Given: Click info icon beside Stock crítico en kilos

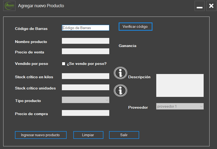Looking at the screenshot, I should pos(120,73).
